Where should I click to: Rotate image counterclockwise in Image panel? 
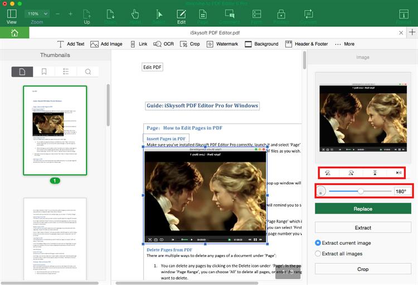(x=328, y=173)
